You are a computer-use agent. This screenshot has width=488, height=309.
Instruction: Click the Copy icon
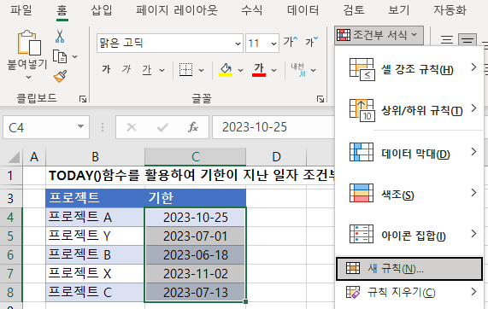coord(60,56)
